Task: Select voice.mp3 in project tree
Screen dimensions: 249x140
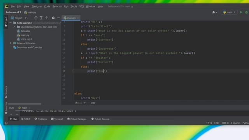Action: [24, 39]
